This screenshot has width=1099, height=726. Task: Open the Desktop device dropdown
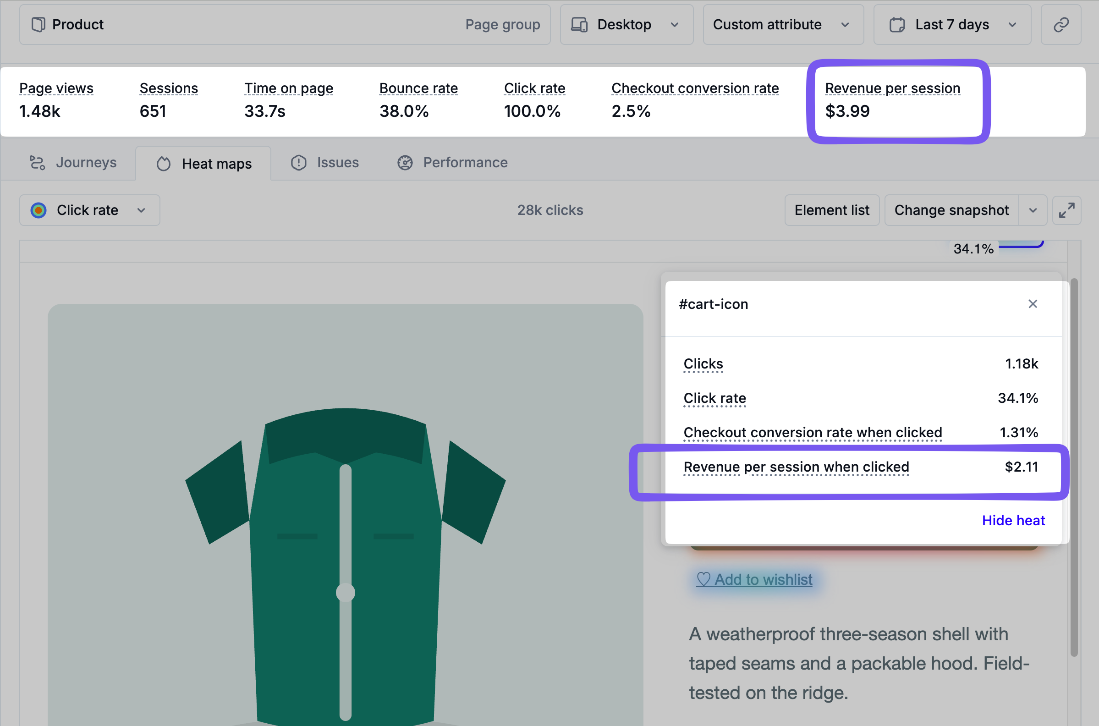coord(627,25)
